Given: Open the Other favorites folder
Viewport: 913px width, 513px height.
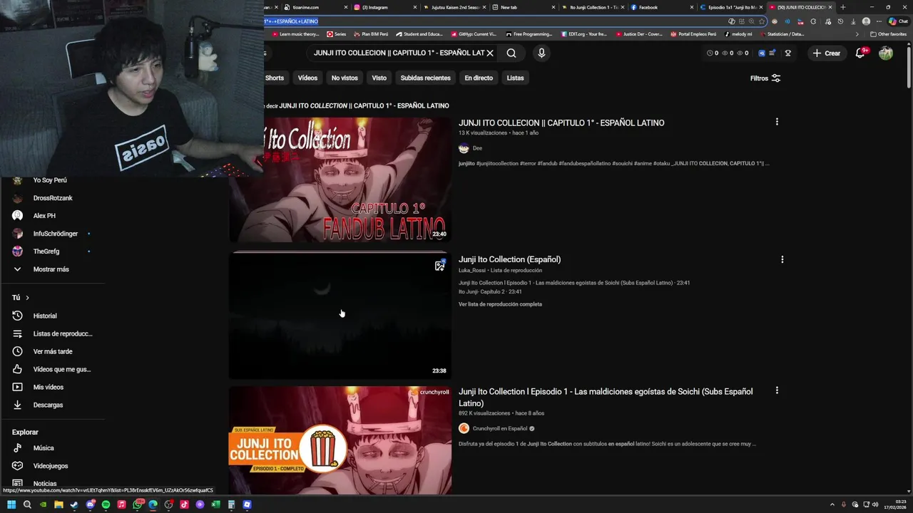Looking at the screenshot, I should point(888,34).
